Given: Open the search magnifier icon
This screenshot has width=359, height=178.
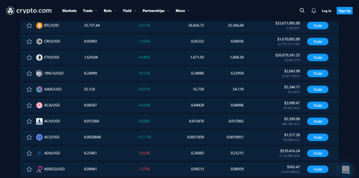Looking at the screenshot, I should coord(302,10).
